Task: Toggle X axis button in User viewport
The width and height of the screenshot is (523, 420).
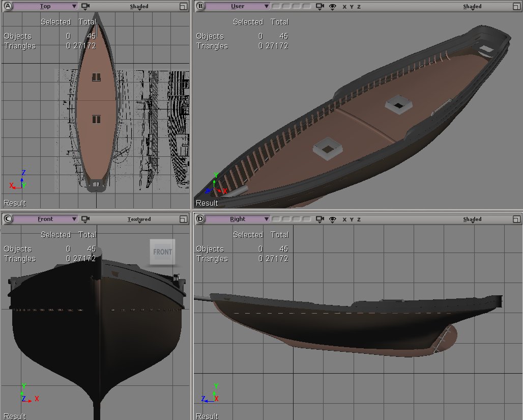Action: (344, 7)
